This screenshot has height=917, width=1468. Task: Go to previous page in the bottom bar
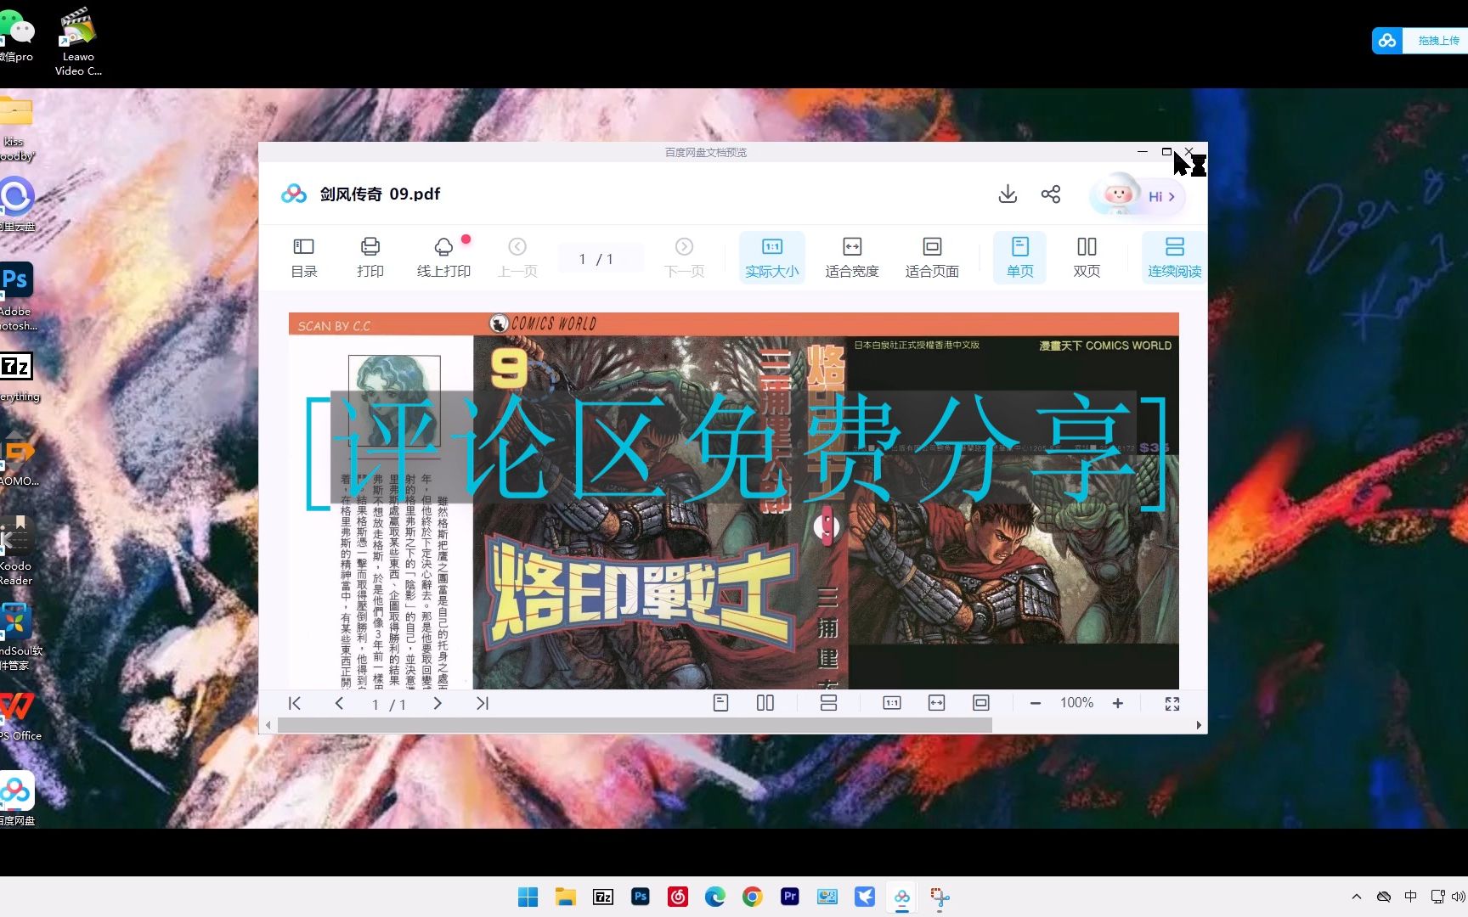[x=339, y=703]
